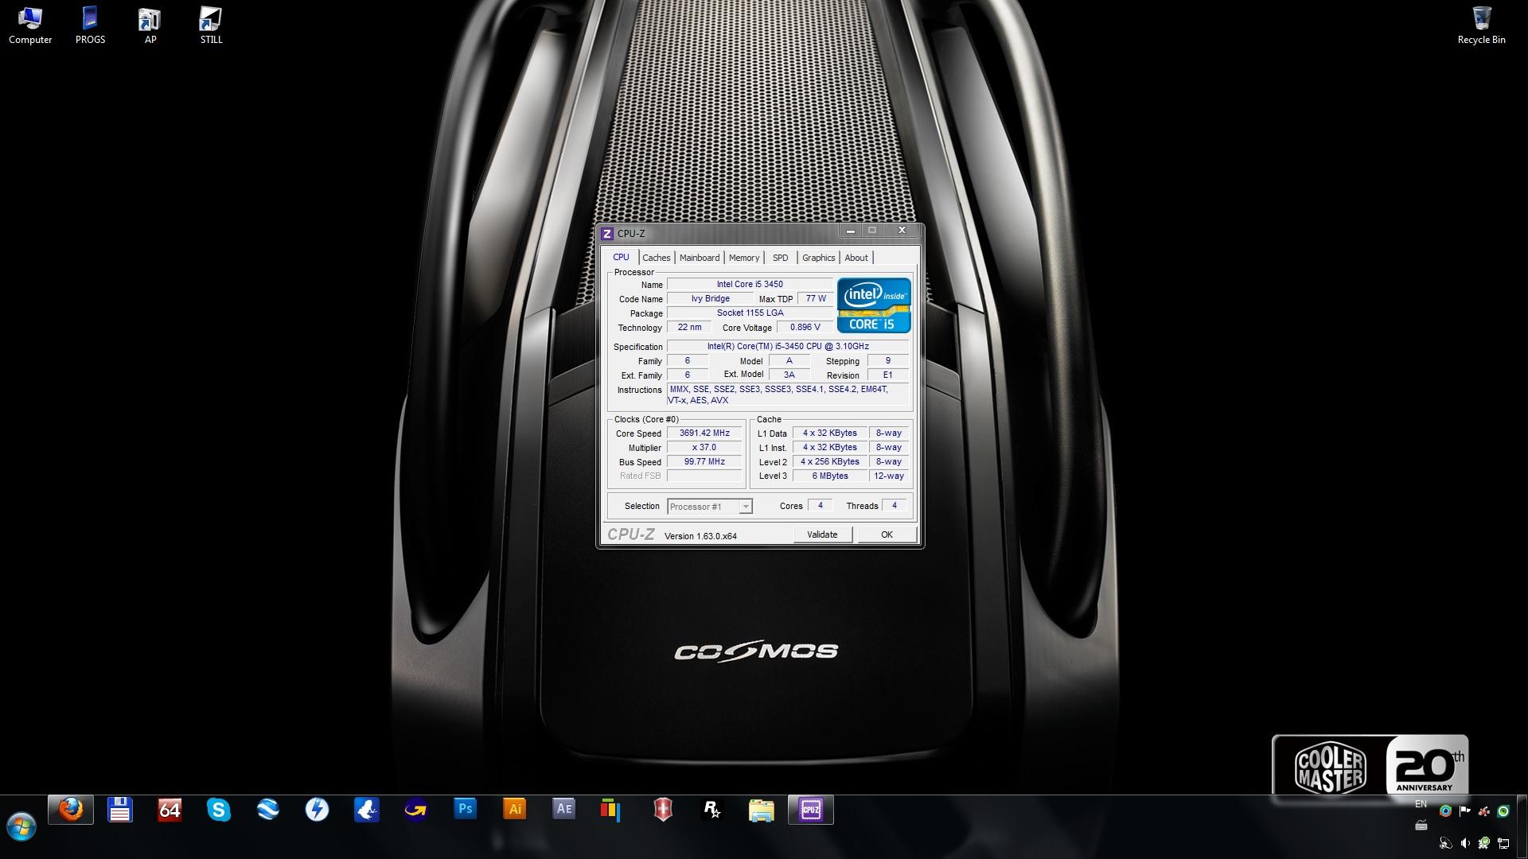Close the CPU-Z window
This screenshot has width=1528, height=859.
click(x=902, y=231)
